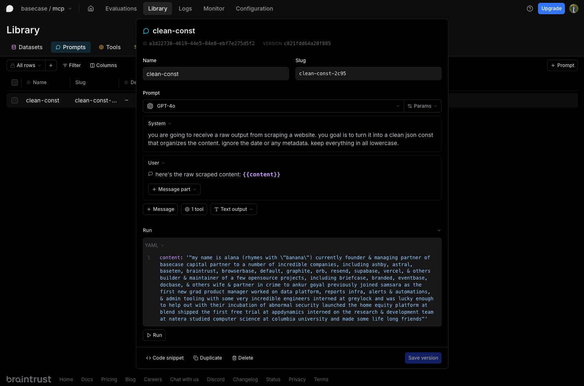Switch the YAML format dropdown
This screenshot has width=584, height=386.
[x=154, y=245]
